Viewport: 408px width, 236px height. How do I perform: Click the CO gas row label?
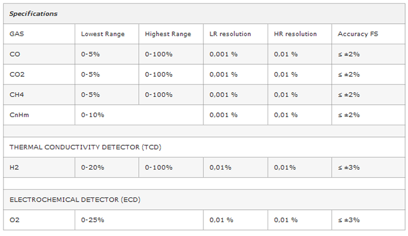(15, 54)
